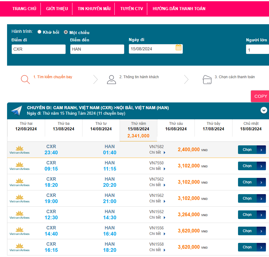Open the Tin Khuyến Mãi menu
The image size is (269, 257).
click(94, 9)
